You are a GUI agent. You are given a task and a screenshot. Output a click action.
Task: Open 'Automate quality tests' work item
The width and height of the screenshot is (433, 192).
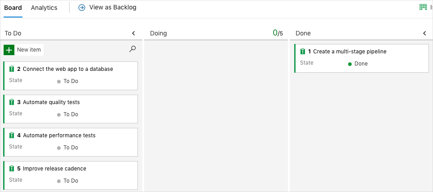pyautogui.click(x=51, y=102)
